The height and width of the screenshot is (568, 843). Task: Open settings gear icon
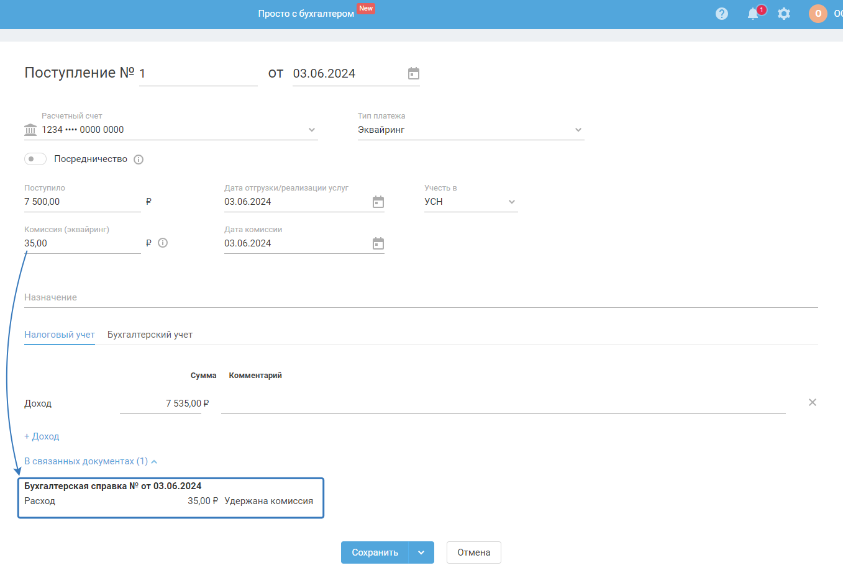(x=784, y=14)
